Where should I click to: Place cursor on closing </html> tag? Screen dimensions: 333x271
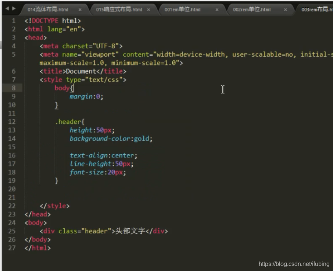37,248
